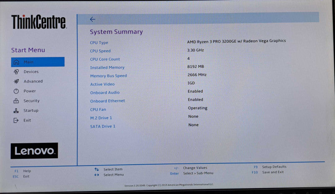Click the Exit door icon
Screen dimensions: 335x194
click(16, 120)
